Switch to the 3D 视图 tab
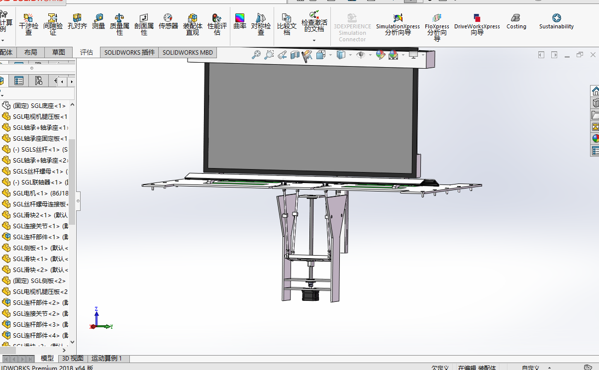This screenshot has width=599, height=370. (73, 358)
